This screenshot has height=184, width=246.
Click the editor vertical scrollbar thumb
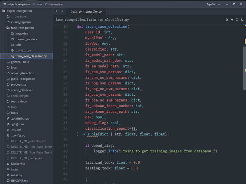(244, 68)
